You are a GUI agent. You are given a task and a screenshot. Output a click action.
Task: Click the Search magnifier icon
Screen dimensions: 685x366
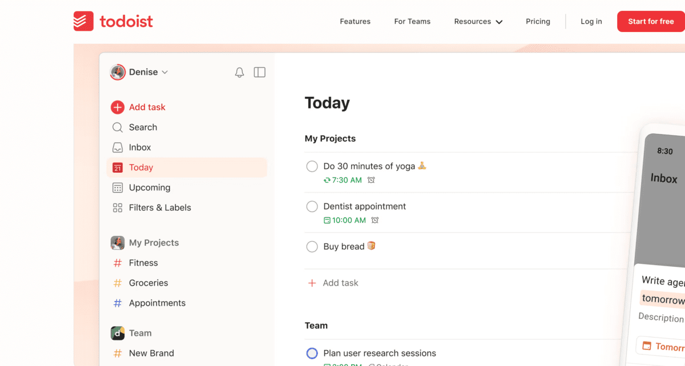[x=118, y=127]
